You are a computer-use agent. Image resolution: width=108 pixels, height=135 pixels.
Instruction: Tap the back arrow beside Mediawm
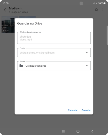5,10
